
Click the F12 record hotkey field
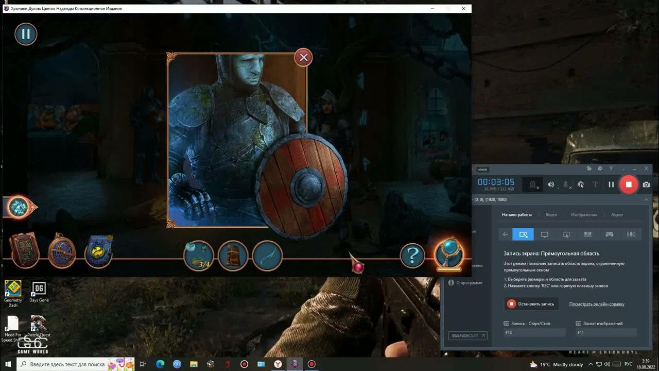tap(534, 332)
